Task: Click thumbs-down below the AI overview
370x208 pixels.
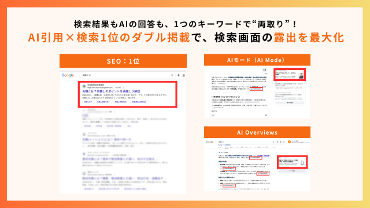Action: click(268, 189)
